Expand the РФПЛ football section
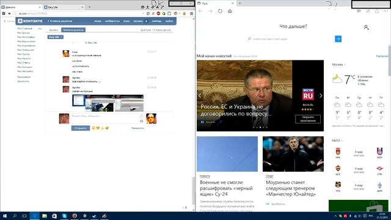The height and width of the screenshot is (220, 391). click(x=337, y=141)
